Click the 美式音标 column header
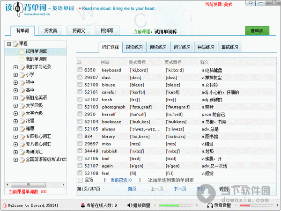 click(x=137, y=62)
